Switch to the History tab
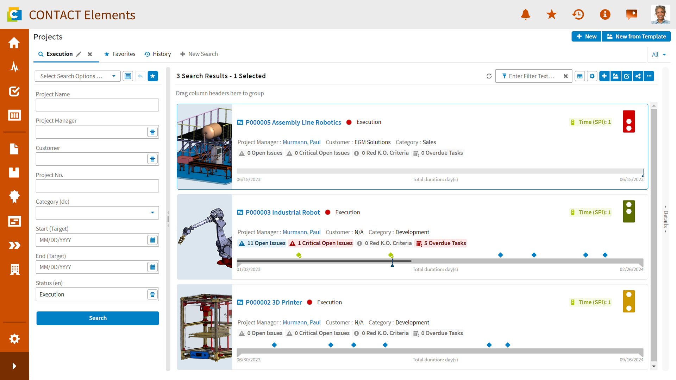Image resolution: width=676 pixels, height=380 pixels. [x=158, y=54]
